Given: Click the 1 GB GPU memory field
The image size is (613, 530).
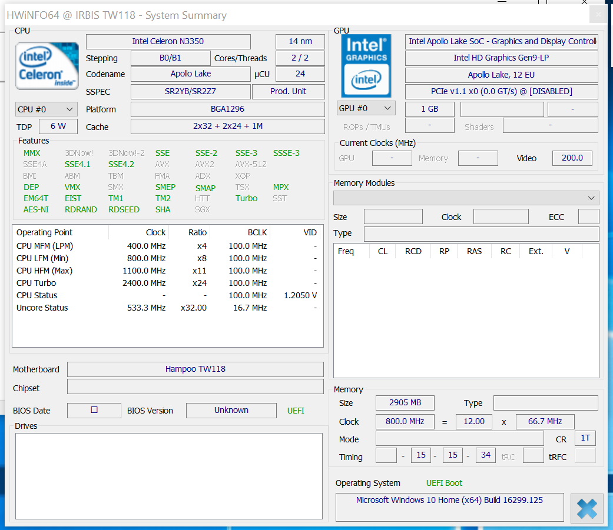Looking at the screenshot, I should pyautogui.click(x=430, y=109).
